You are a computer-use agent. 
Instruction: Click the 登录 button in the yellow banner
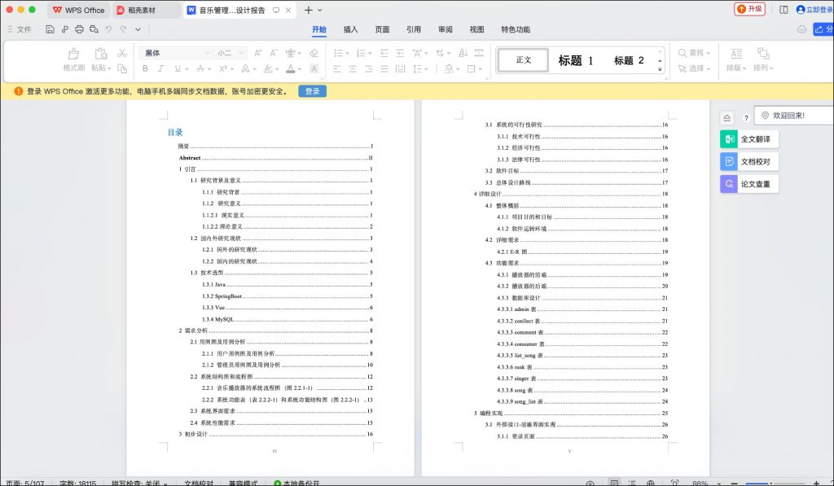click(x=312, y=92)
